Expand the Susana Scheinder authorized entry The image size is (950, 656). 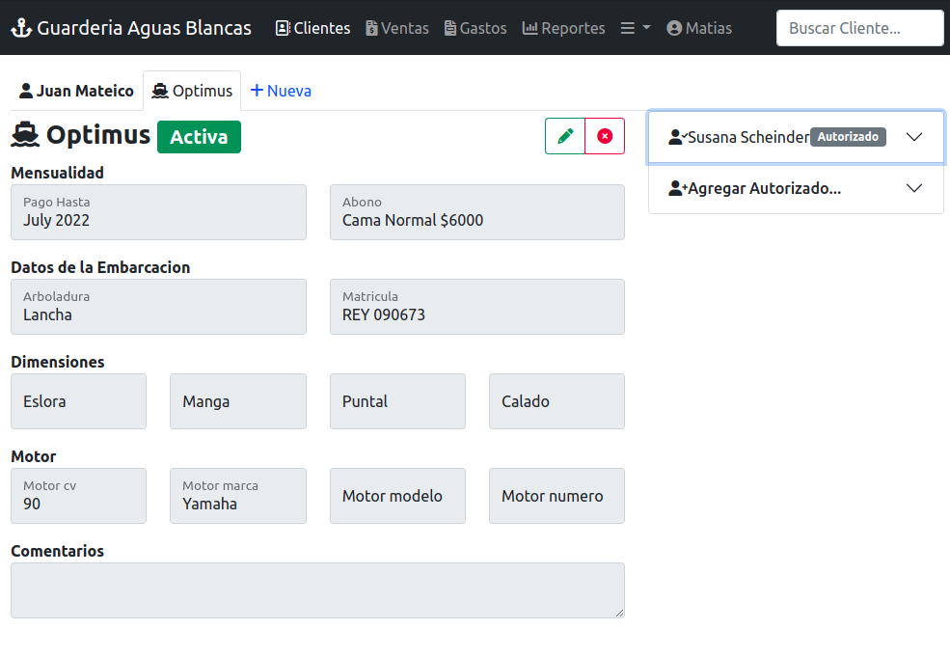796,137
